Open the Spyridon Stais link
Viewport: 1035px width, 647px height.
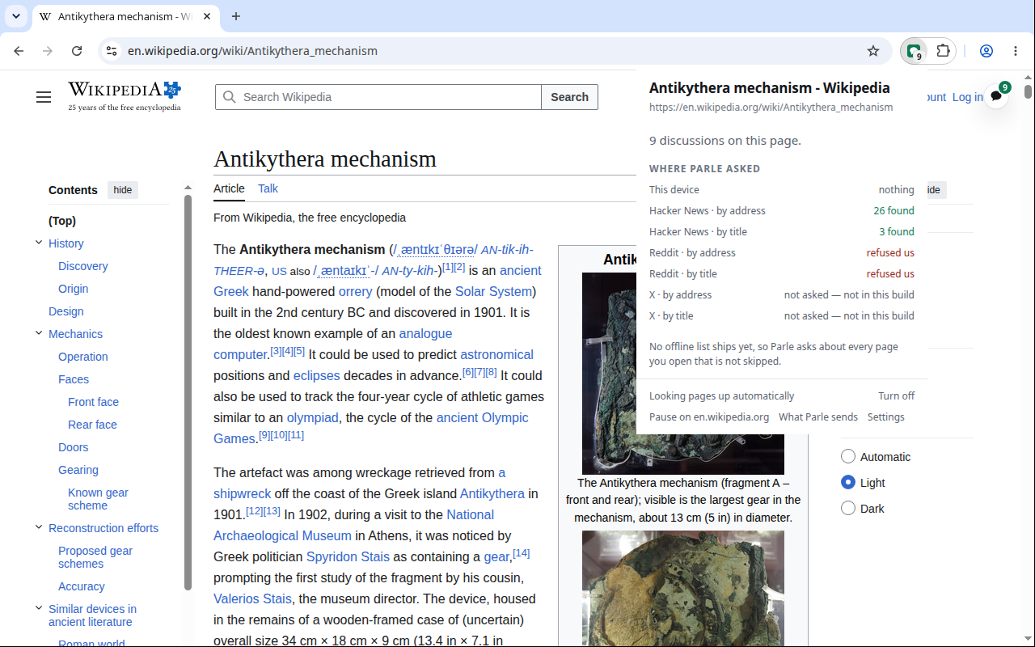(348, 556)
